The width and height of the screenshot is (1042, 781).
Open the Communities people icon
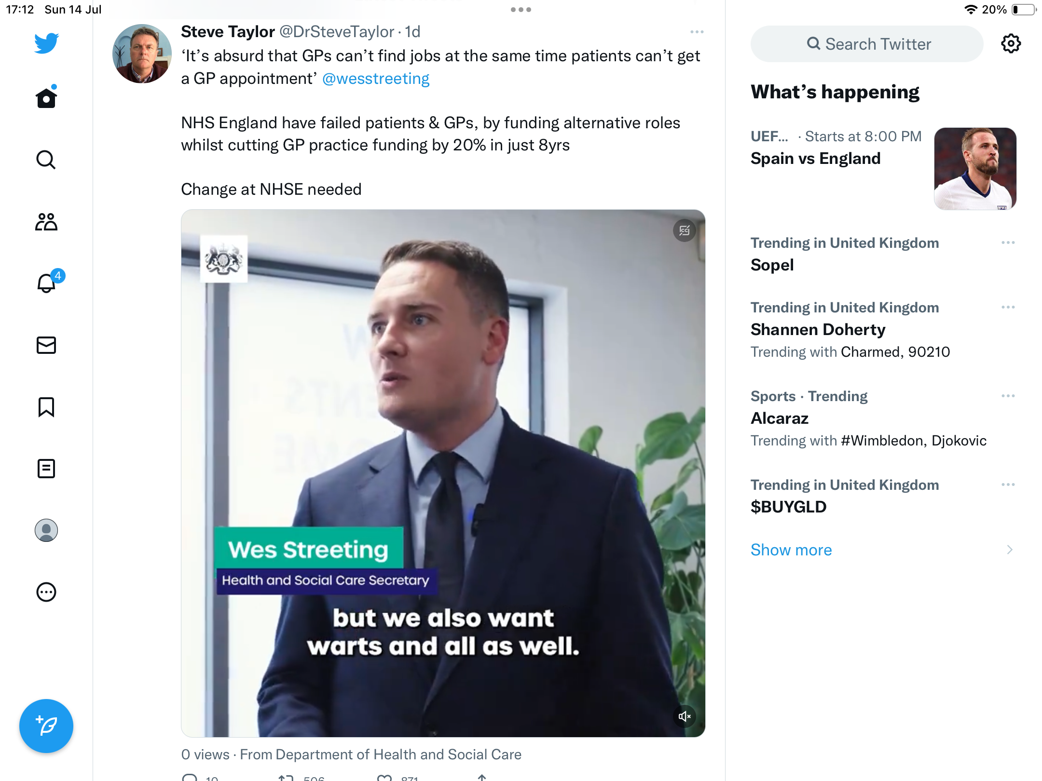(x=46, y=222)
